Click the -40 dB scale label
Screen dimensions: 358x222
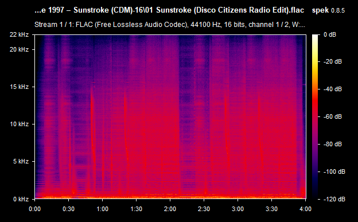point(332,89)
